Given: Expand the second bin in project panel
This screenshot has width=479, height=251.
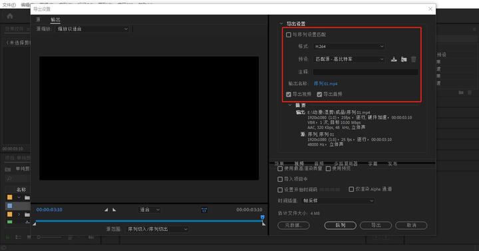Looking at the screenshot, I should tap(19, 214).
